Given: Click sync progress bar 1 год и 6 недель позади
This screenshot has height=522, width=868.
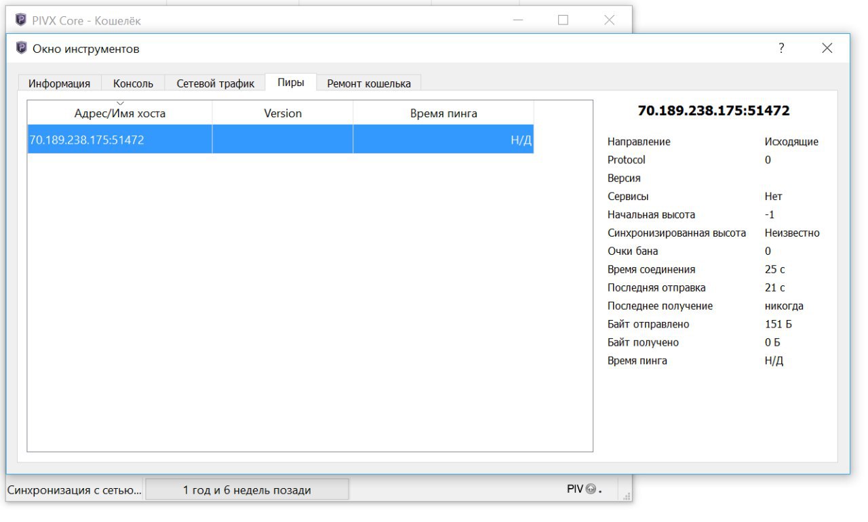Looking at the screenshot, I should (247, 489).
